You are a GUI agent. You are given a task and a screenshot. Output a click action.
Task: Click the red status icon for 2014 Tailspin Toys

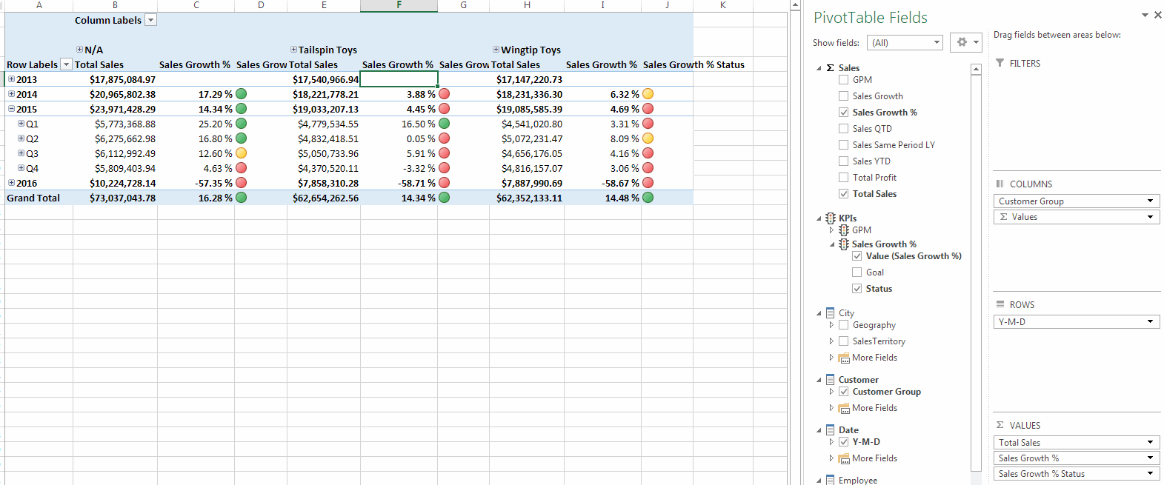pos(445,94)
